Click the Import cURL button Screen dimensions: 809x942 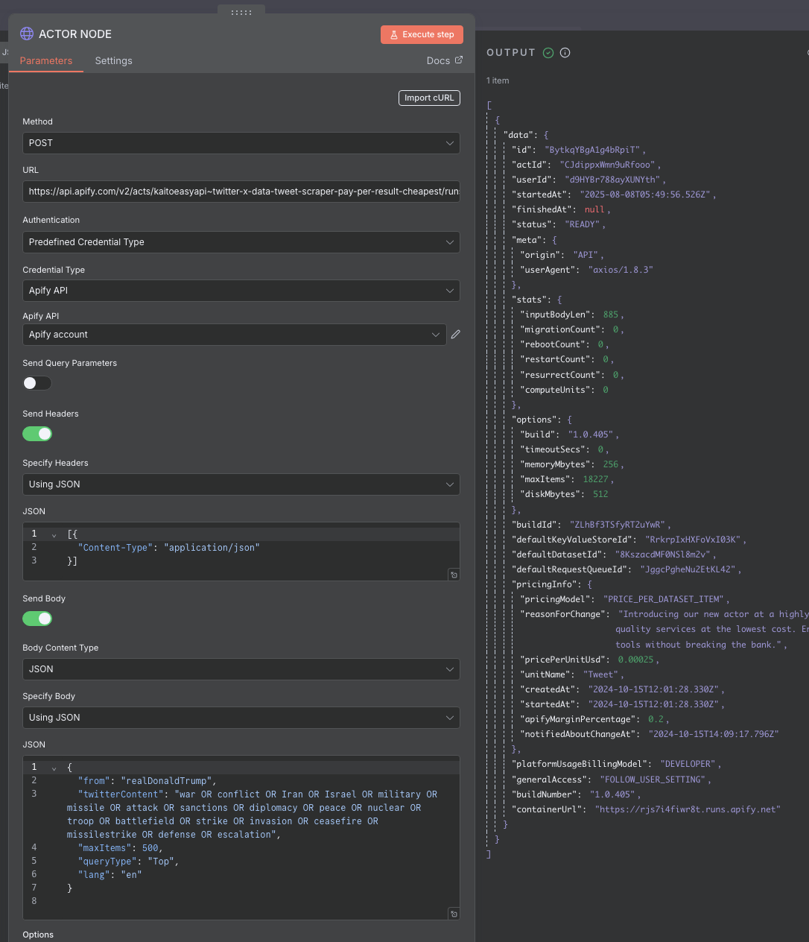429,98
